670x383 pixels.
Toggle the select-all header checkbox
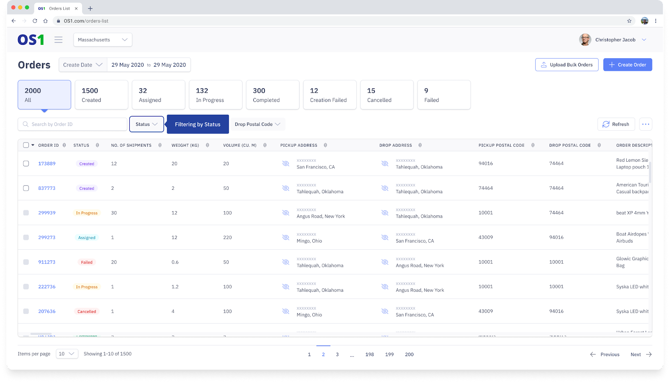pos(26,145)
